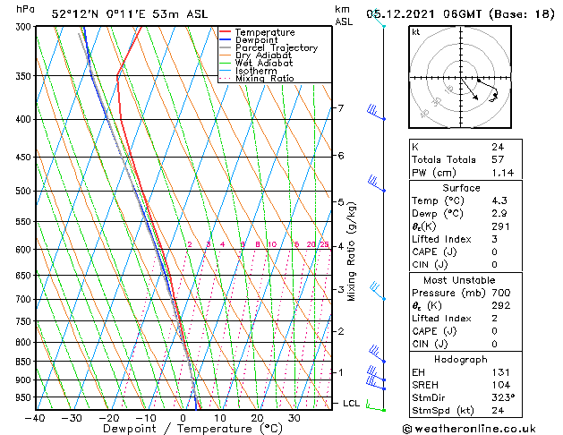Viewport: 563px width, 435px height.
Task: Click the gray Parcel Trajectory legend line
Action: coord(225,47)
